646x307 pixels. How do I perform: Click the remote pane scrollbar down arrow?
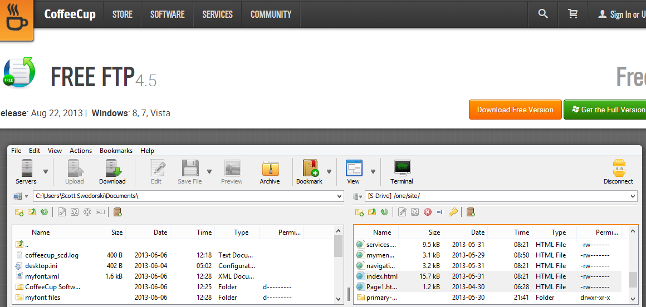633,298
